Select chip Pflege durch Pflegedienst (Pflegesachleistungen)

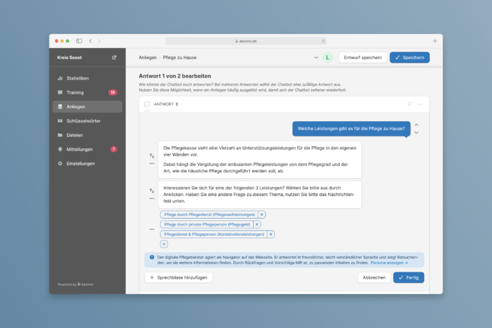point(209,215)
